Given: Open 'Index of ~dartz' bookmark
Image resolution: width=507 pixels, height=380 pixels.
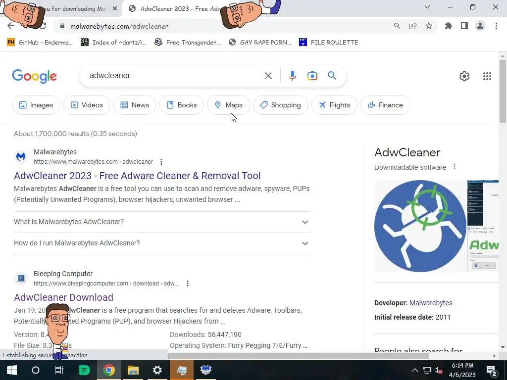Looking at the screenshot, I should tap(114, 43).
